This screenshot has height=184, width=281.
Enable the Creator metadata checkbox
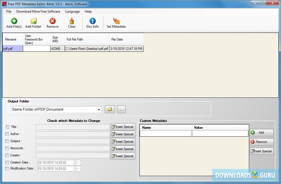click(7, 156)
